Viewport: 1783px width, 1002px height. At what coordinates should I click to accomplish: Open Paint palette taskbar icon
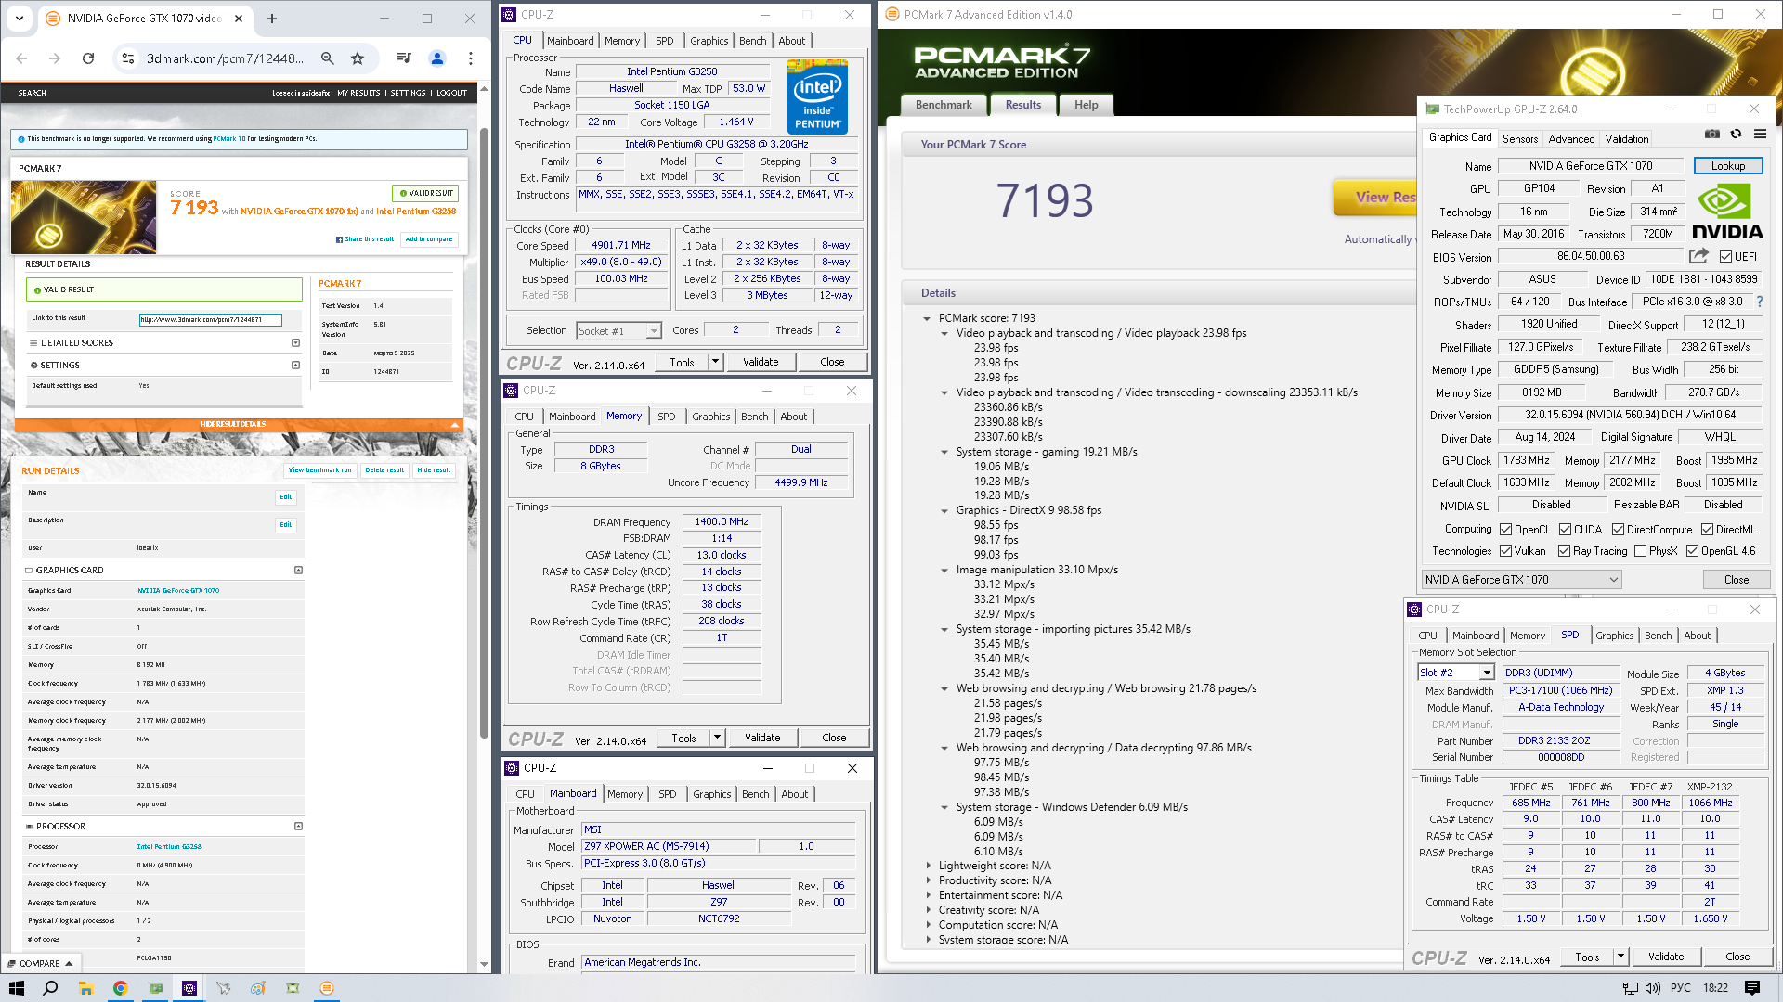[x=258, y=988]
